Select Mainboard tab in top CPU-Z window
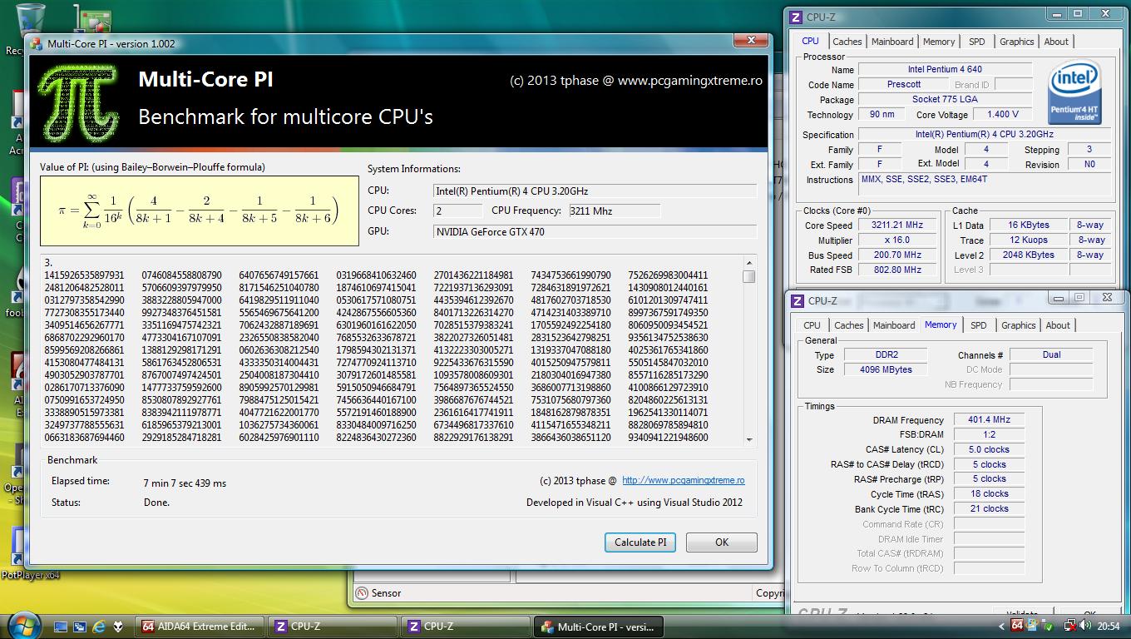 [892, 42]
